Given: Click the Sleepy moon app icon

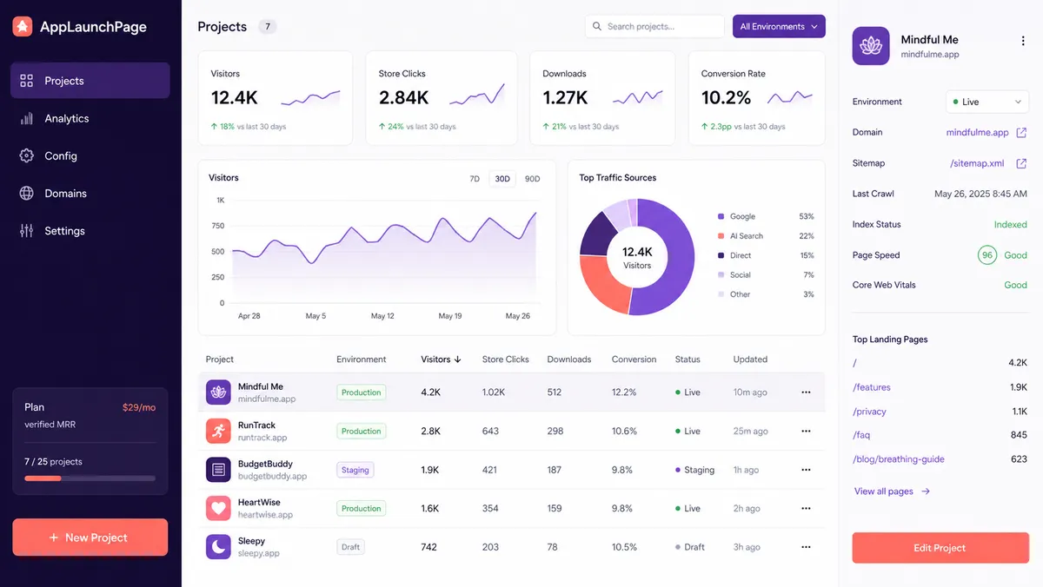Looking at the screenshot, I should tap(218, 547).
